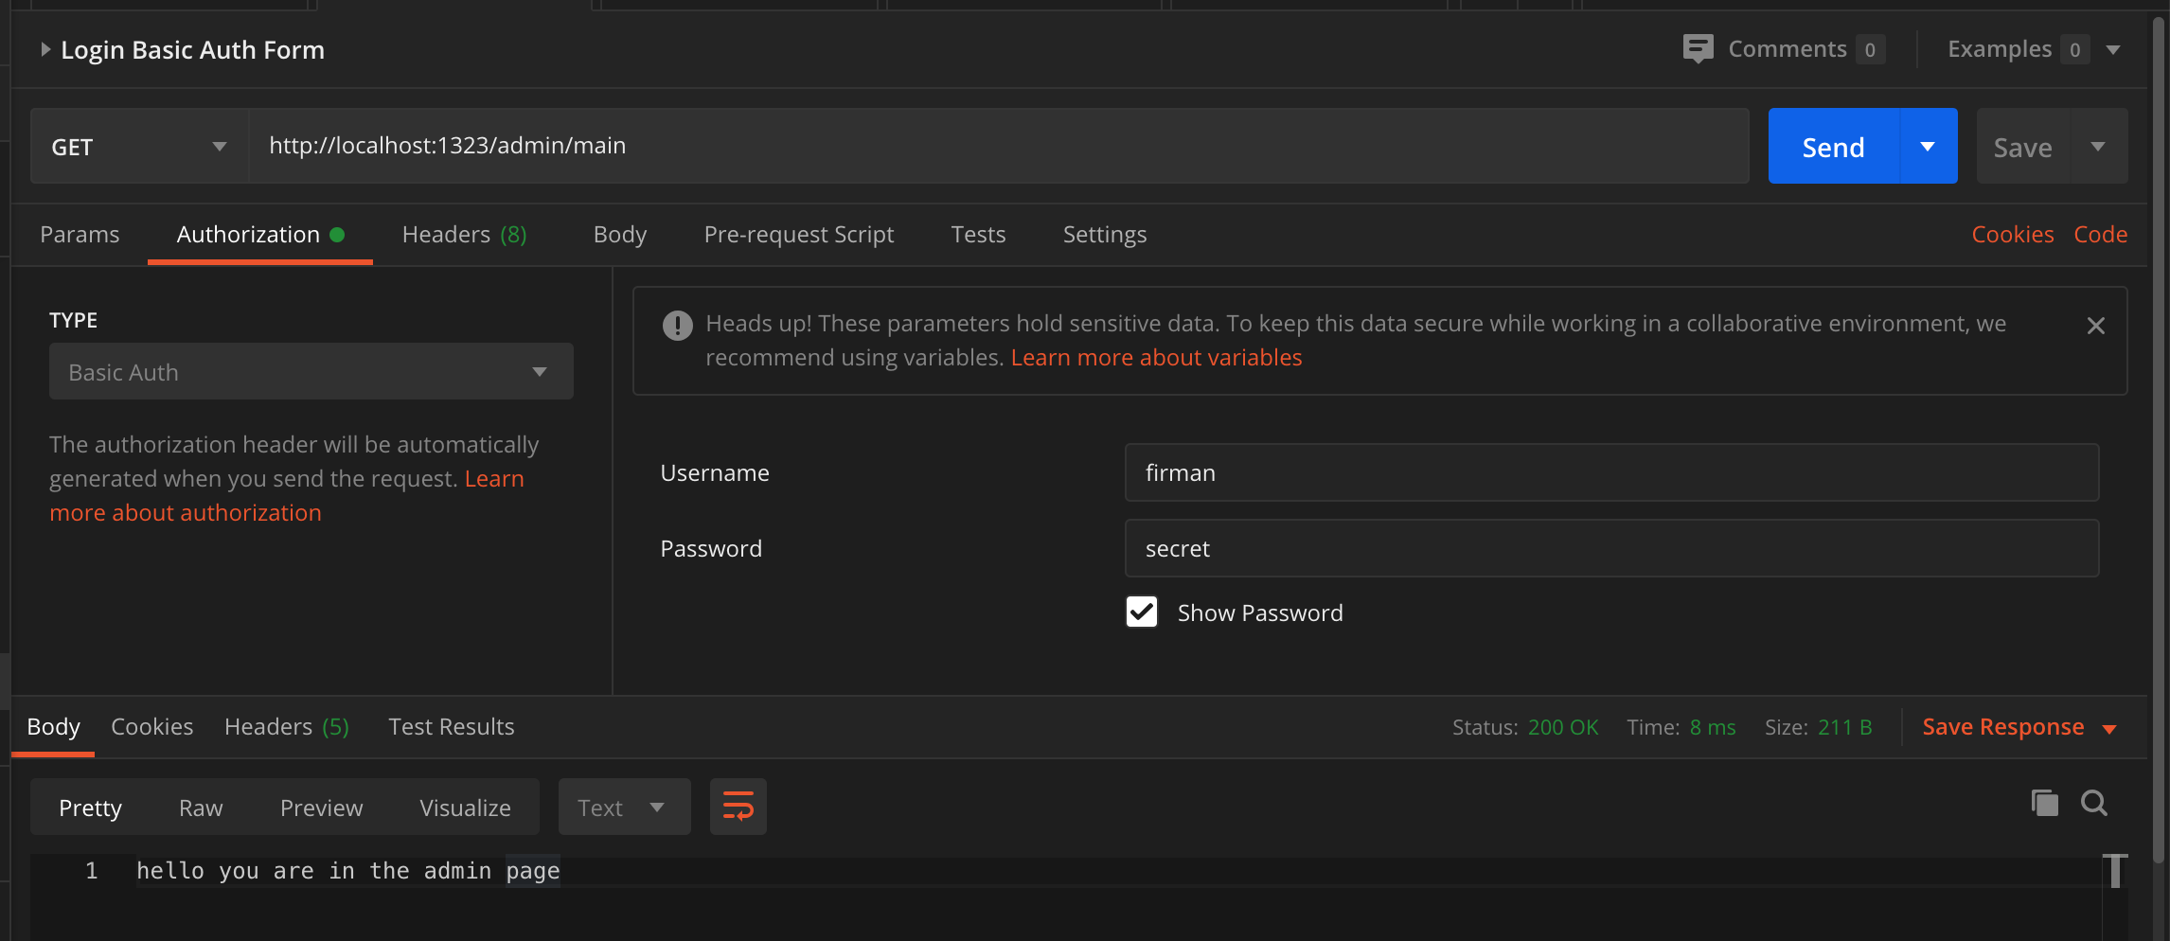Open search in response with magnifier icon
This screenshot has width=2170, height=941.
click(2093, 804)
